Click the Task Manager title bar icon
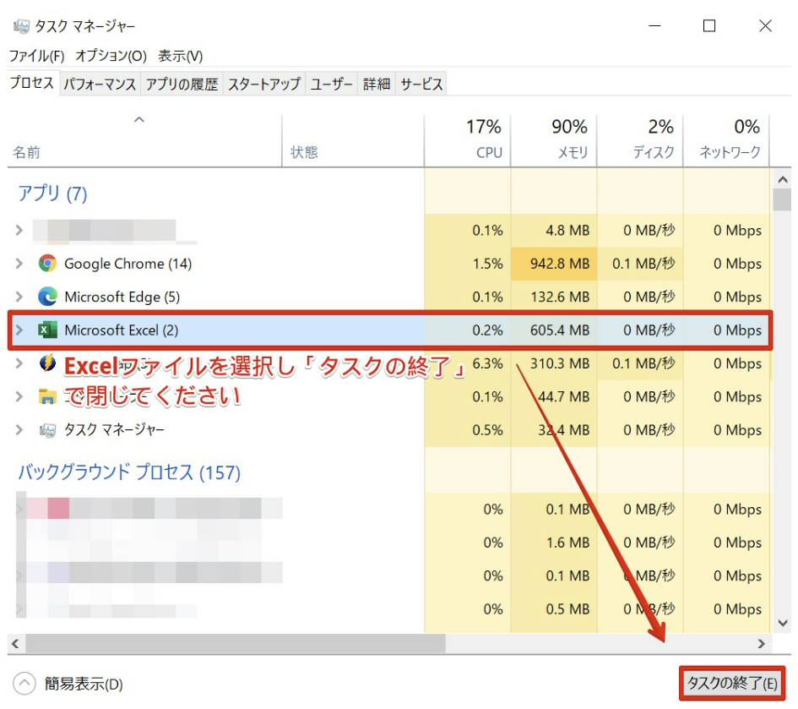The height and width of the screenshot is (709, 798). click(21, 26)
